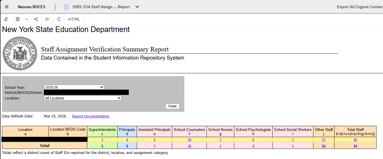The image size is (383, 159).
Task: Click the Location BEDS Code column header
Action: coord(68,131)
